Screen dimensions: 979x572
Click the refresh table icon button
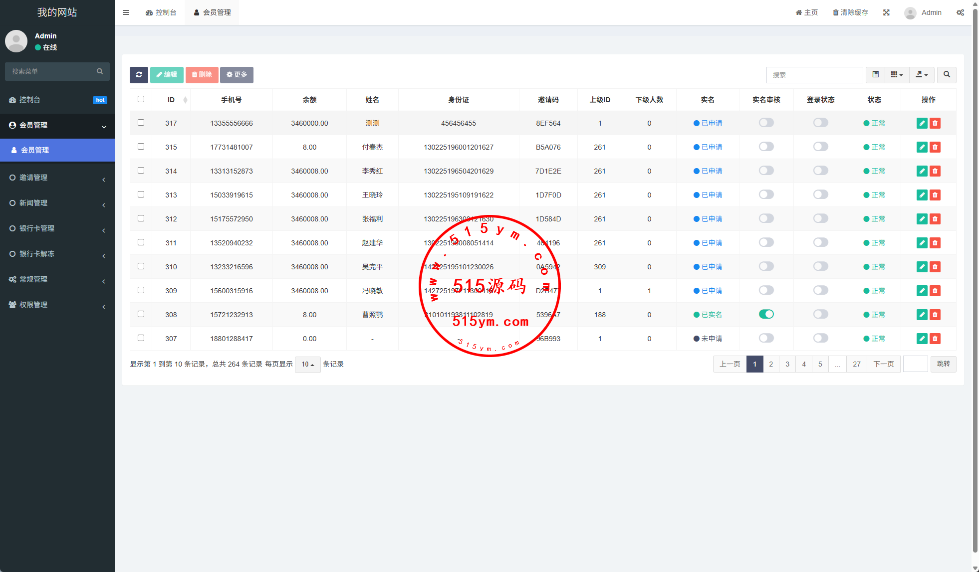tap(139, 75)
